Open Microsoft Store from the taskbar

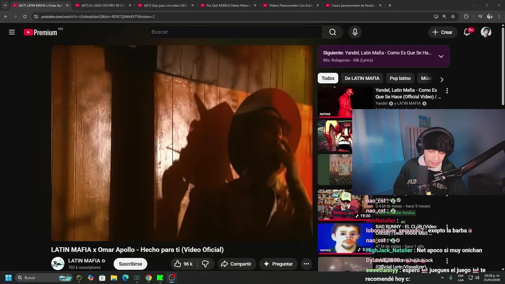pyautogui.click(x=102, y=278)
